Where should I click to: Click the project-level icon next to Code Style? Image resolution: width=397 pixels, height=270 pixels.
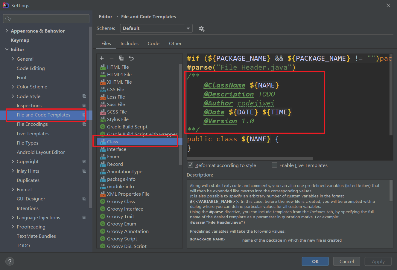pyautogui.click(x=84, y=96)
